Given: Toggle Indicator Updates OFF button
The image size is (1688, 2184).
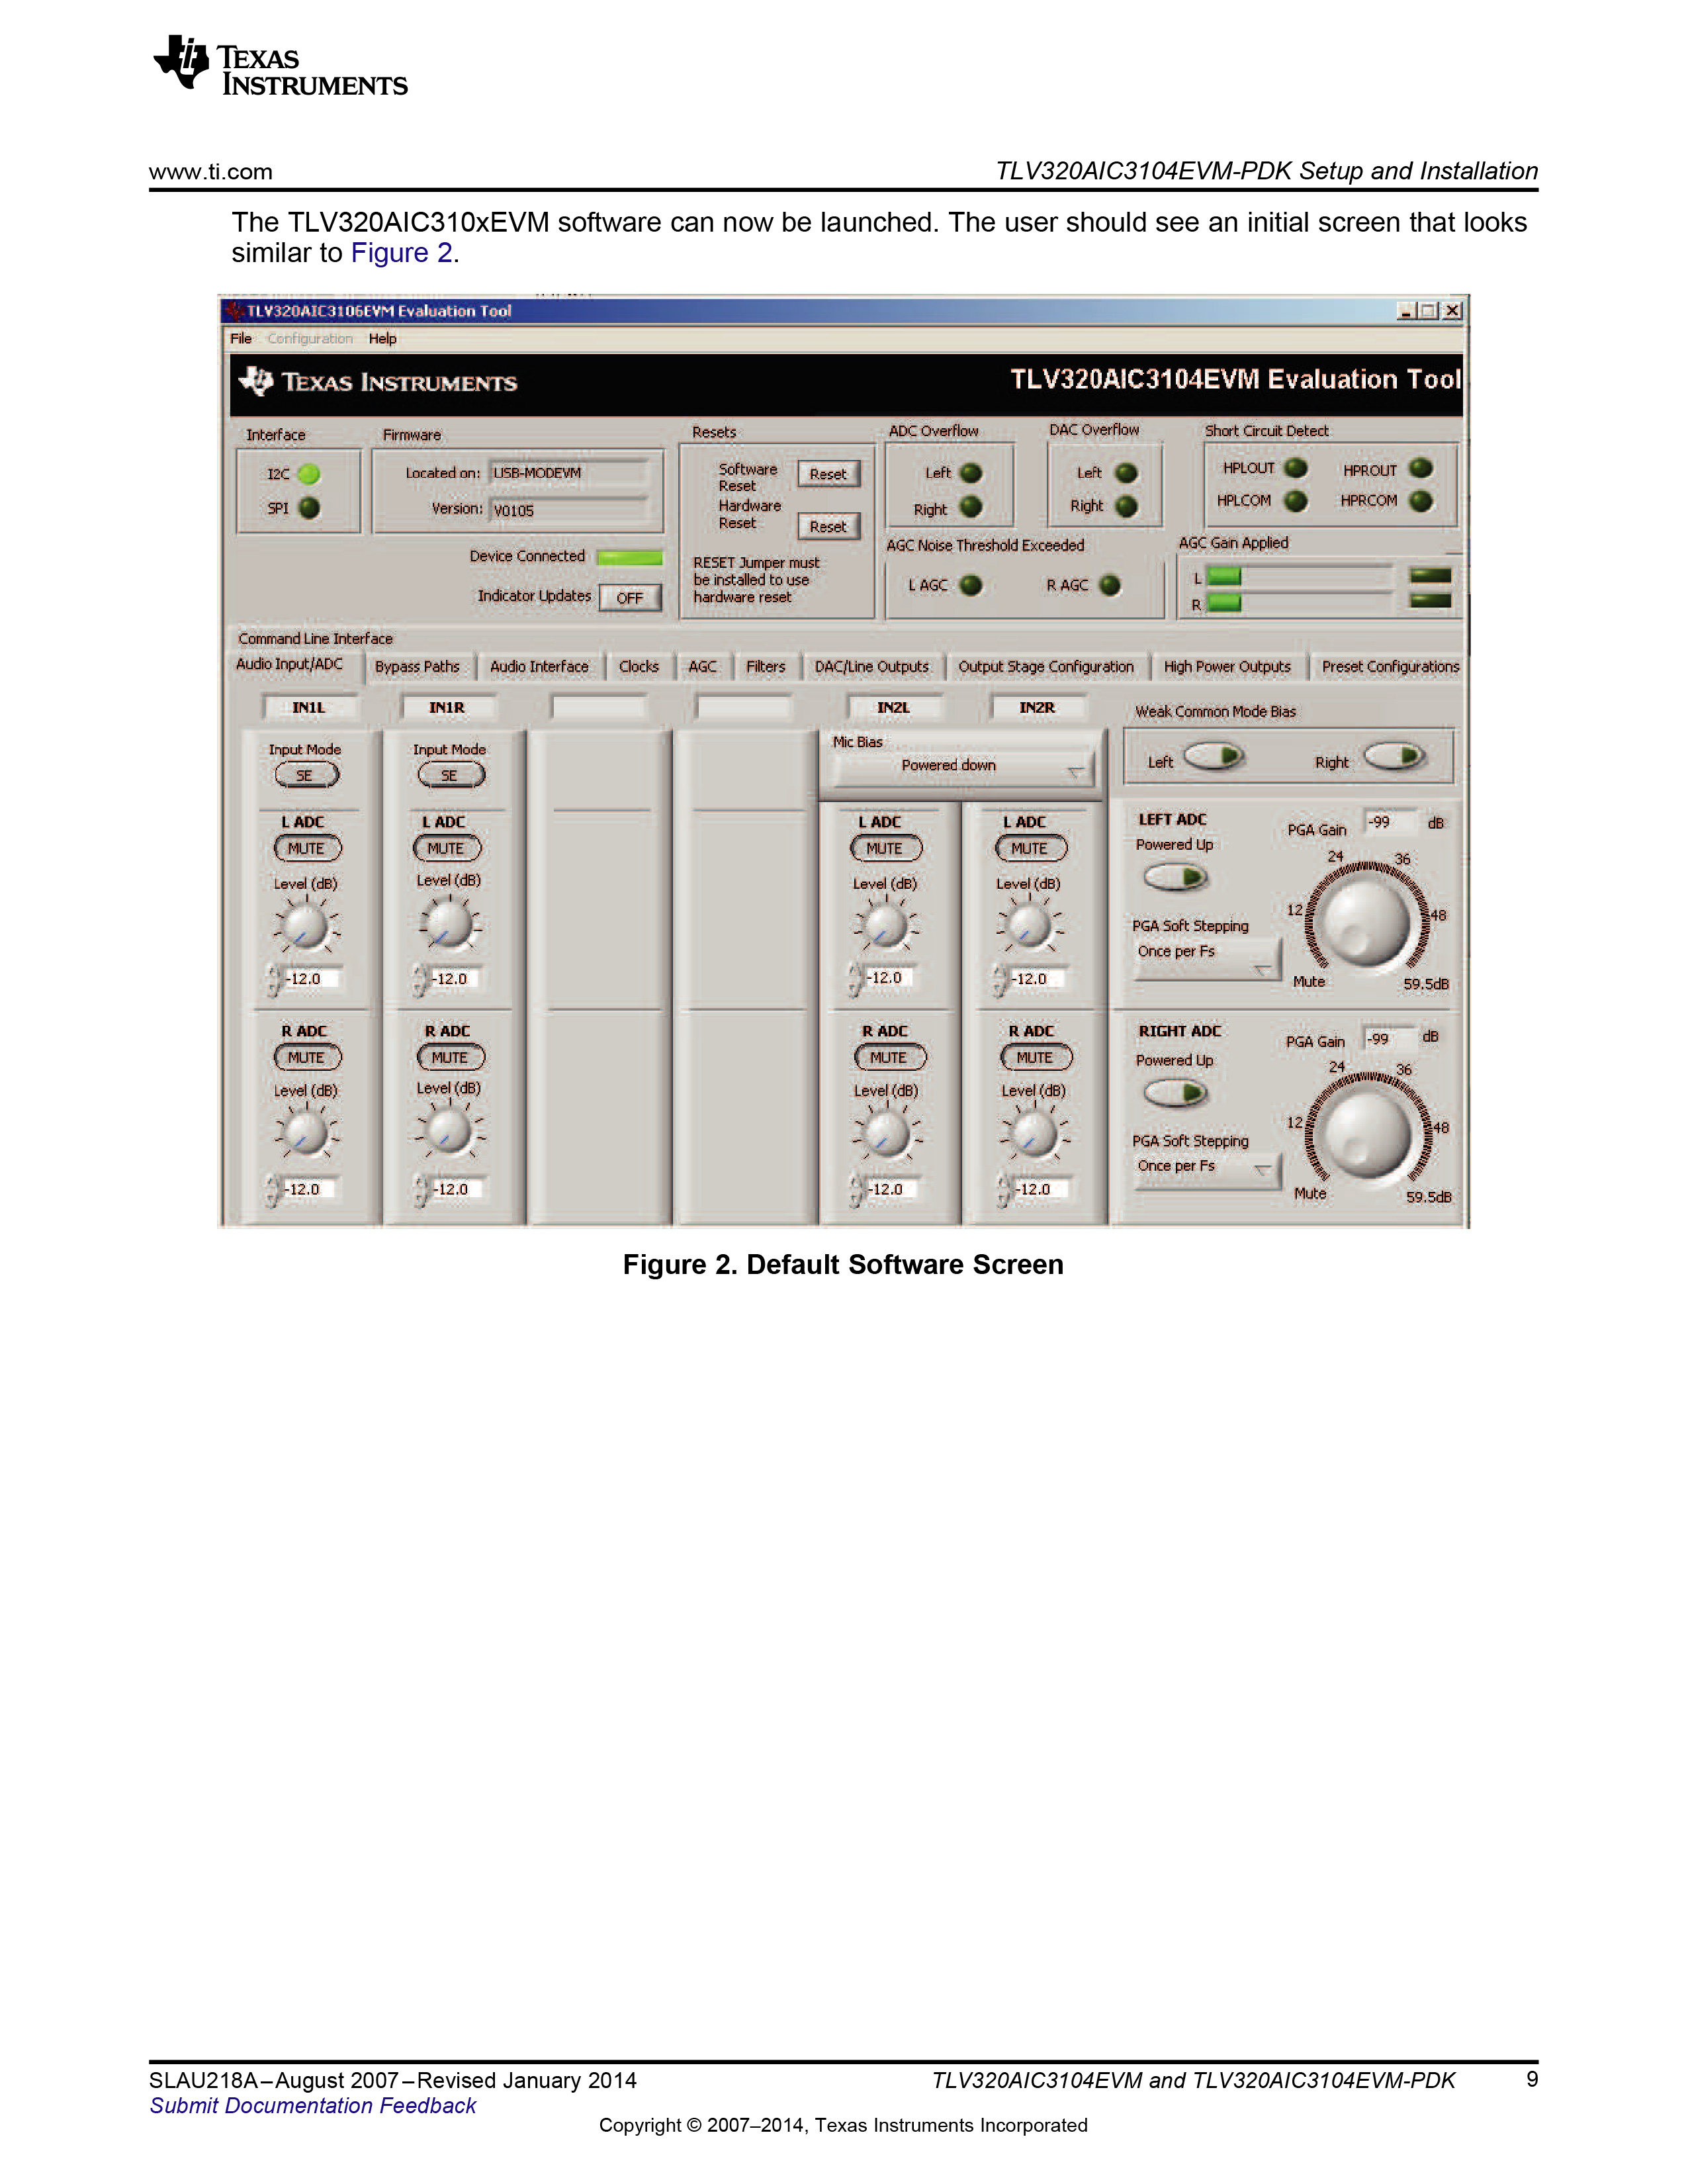Looking at the screenshot, I should (630, 598).
